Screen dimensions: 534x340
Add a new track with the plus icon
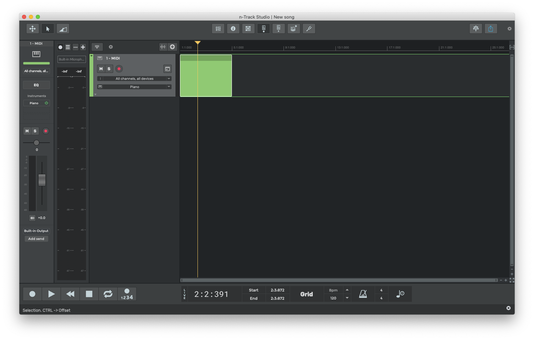[x=83, y=47]
